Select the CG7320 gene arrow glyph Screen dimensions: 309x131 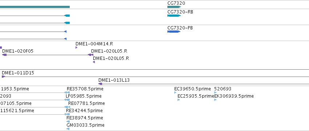click(174, 7)
